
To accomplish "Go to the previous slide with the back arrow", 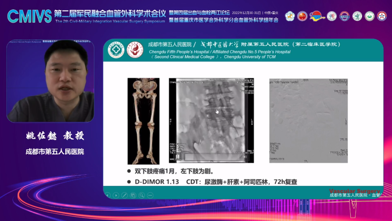I will (108, 195).
